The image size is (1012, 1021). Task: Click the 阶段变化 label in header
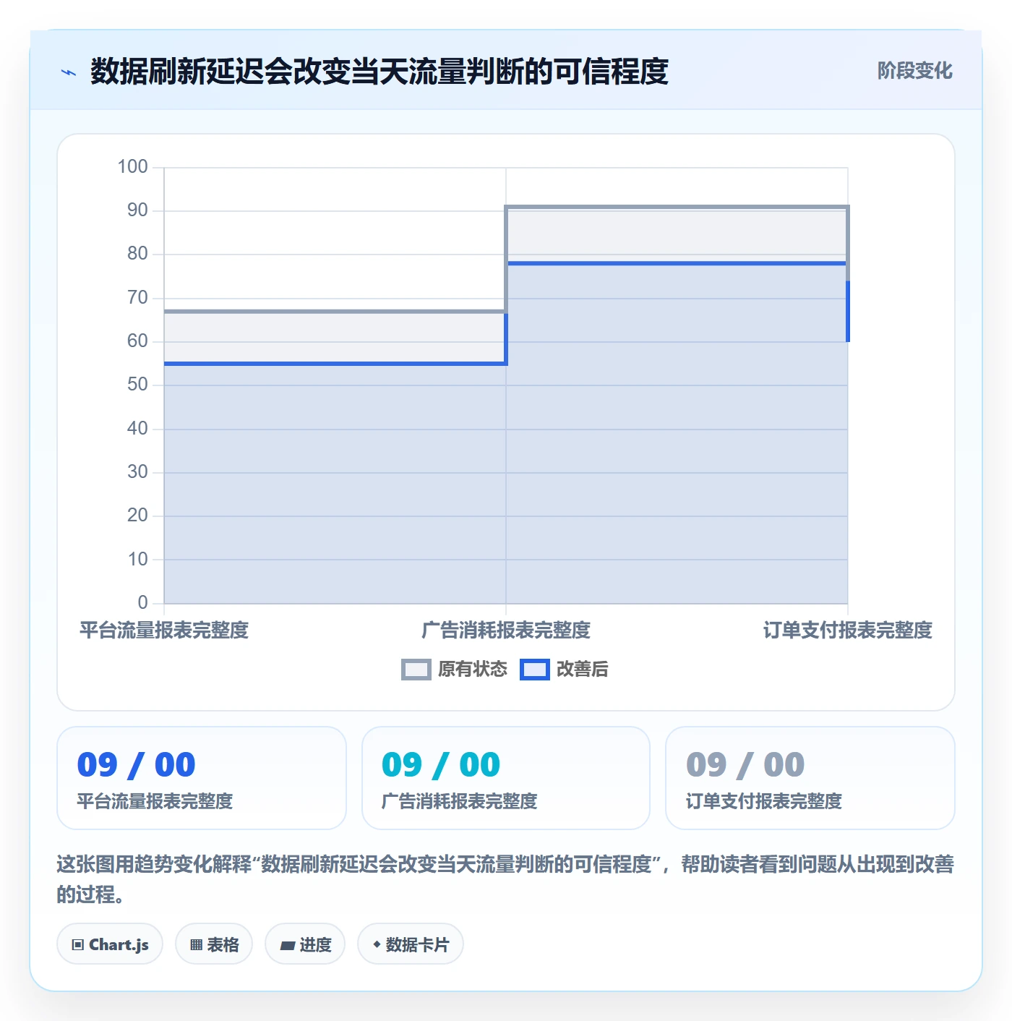(x=914, y=71)
